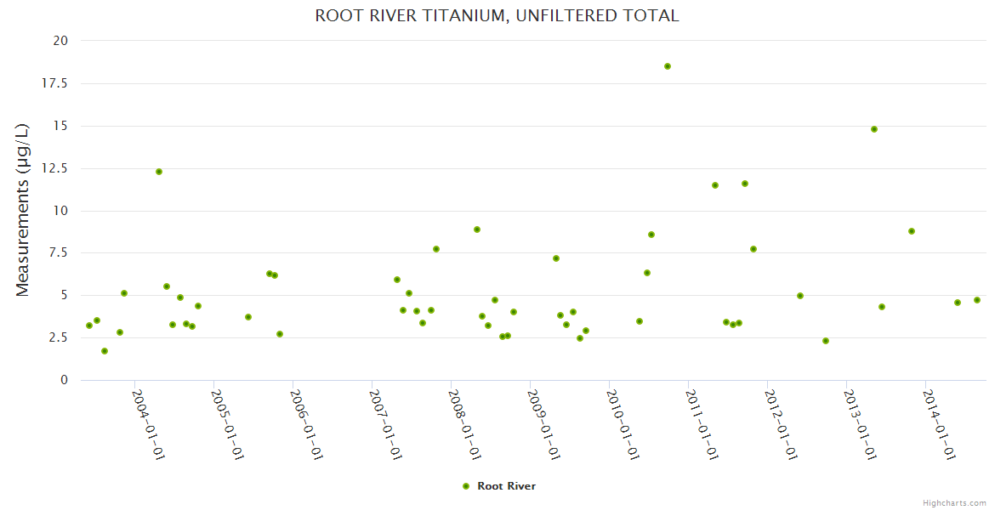Select the rightmost data point on chart
Viewport: 995px width, 510px height.
(977, 300)
